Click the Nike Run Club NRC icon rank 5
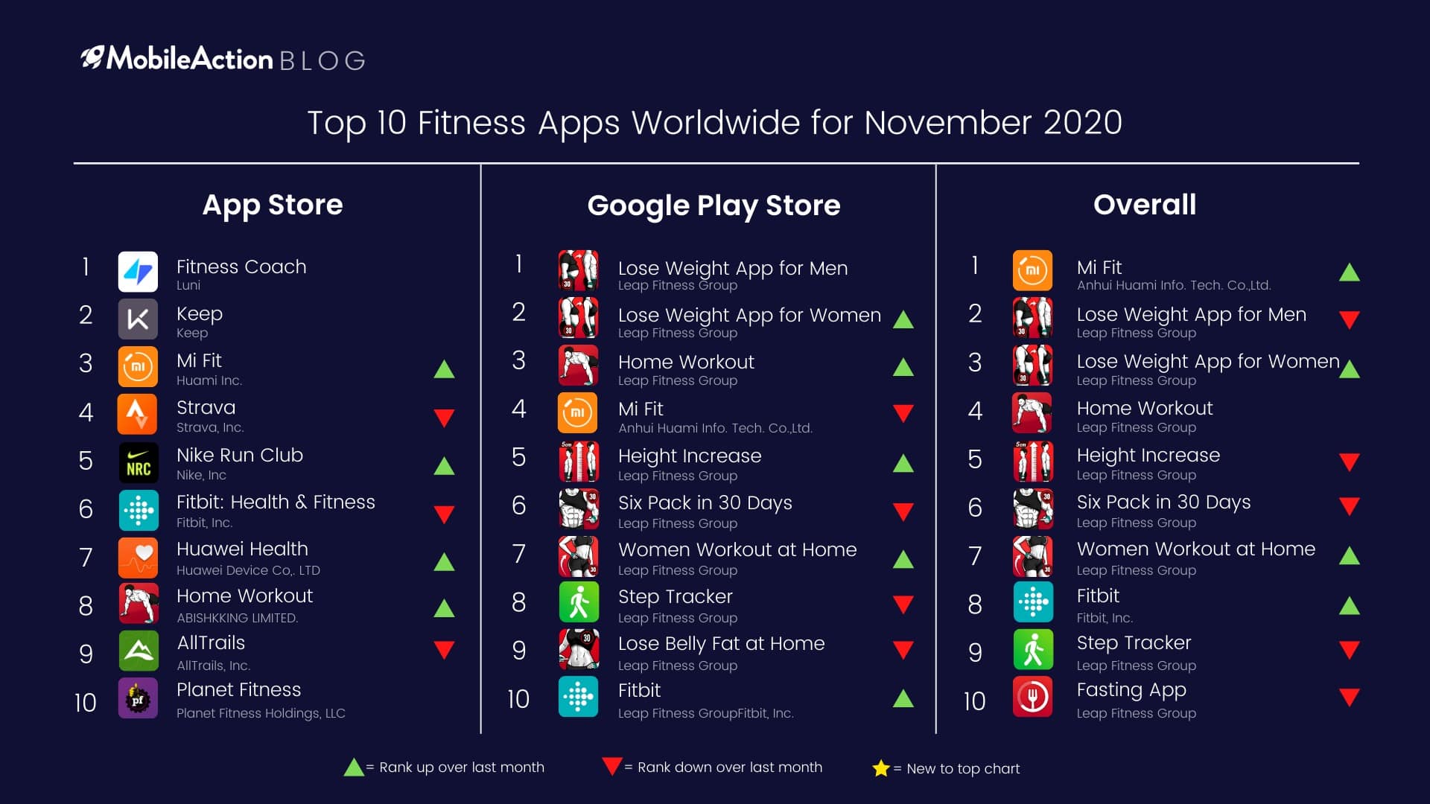Image resolution: width=1430 pixels, height=804 pixels. coord(136,468)
